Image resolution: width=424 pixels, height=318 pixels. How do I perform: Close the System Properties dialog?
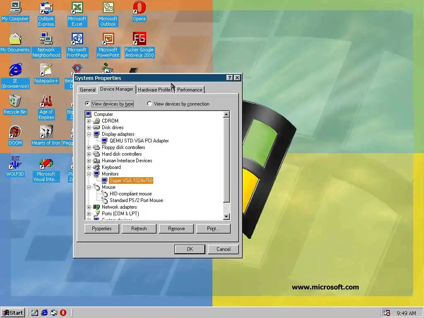pos(237,78)
